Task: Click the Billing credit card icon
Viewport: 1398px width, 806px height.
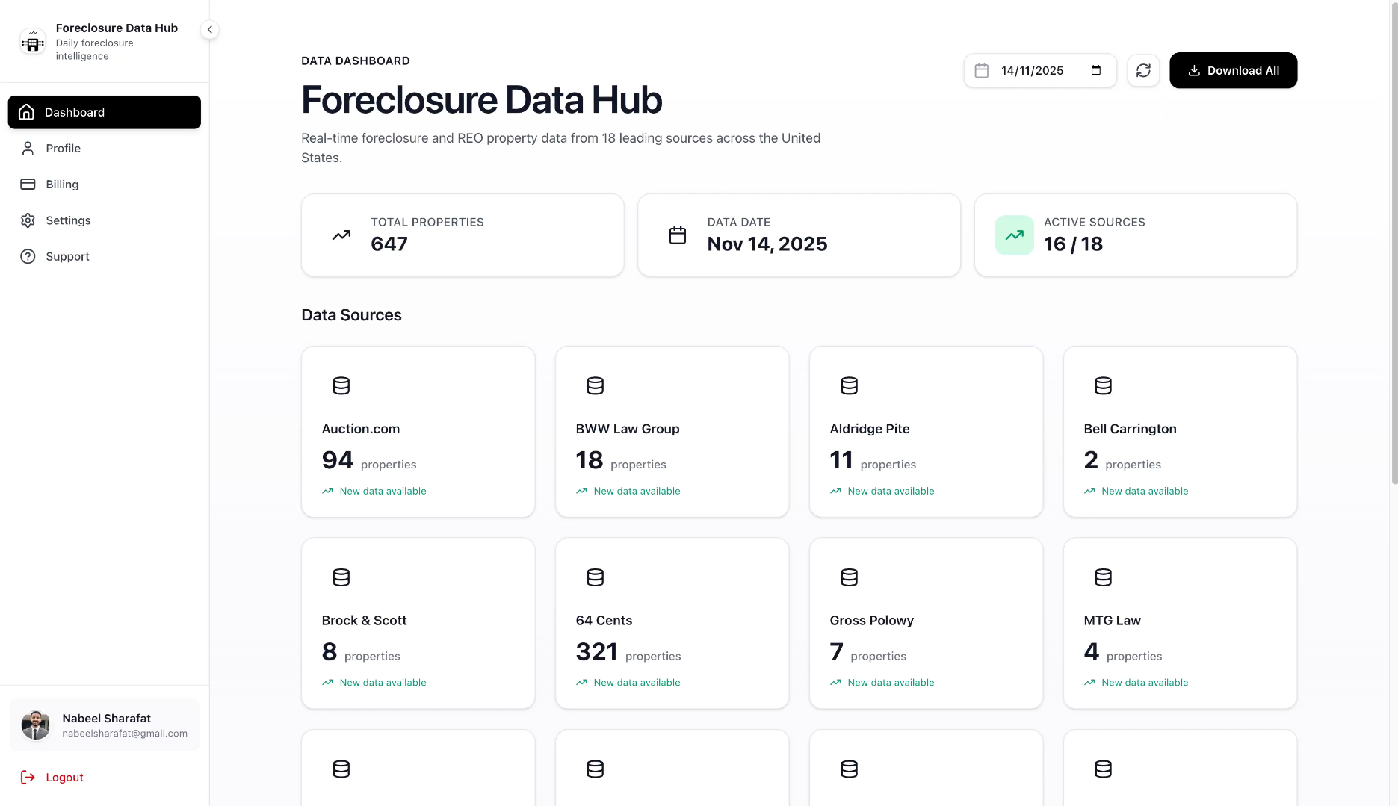Action: coord(27,184)
